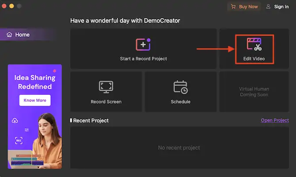Click the Virtual Human Coming Soon card
Screen dimensions: 296x177
coord(254,92)
